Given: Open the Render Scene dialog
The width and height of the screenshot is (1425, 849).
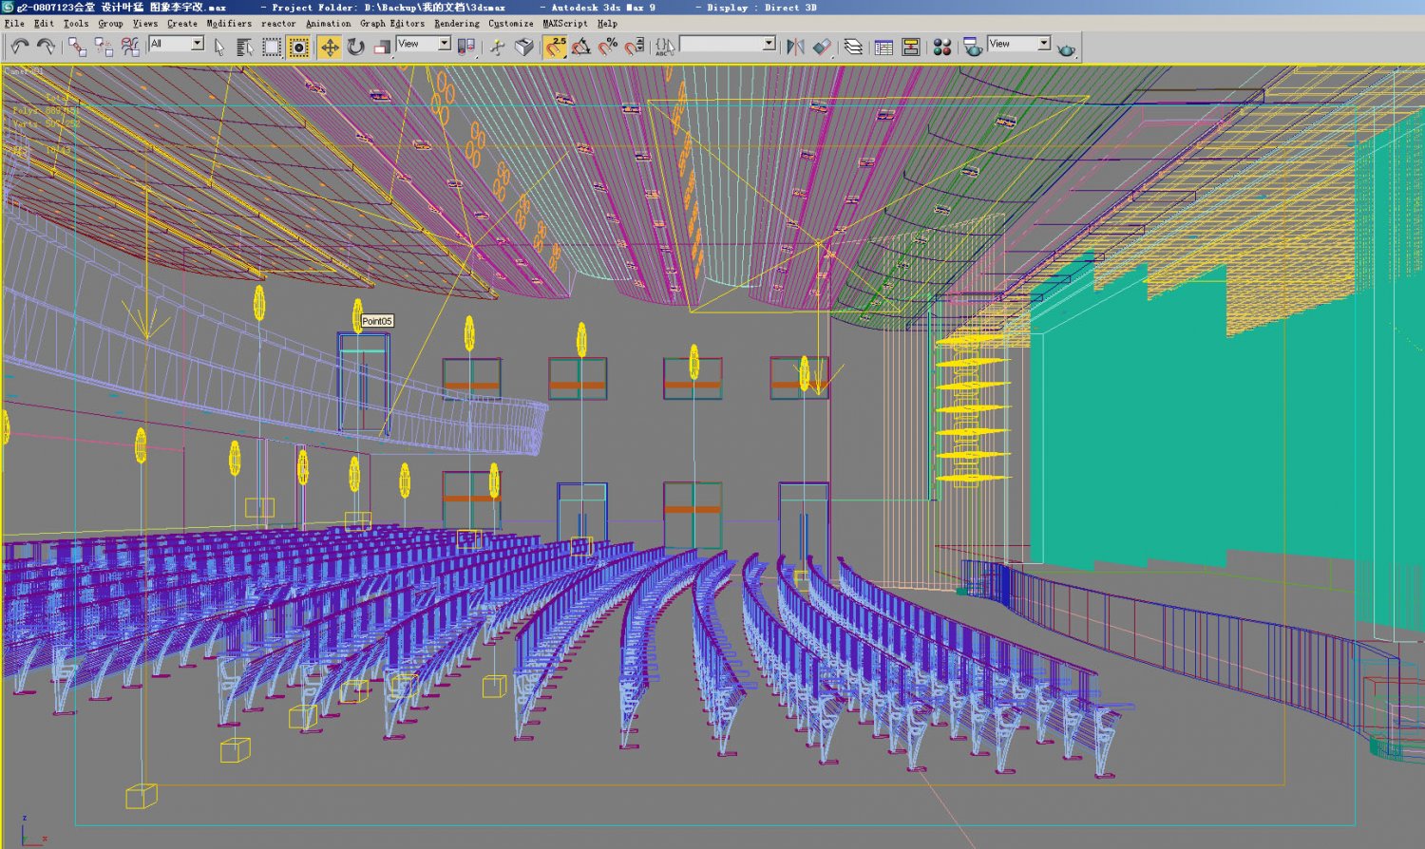Looking at the screenshot, I should click(971, 44).
